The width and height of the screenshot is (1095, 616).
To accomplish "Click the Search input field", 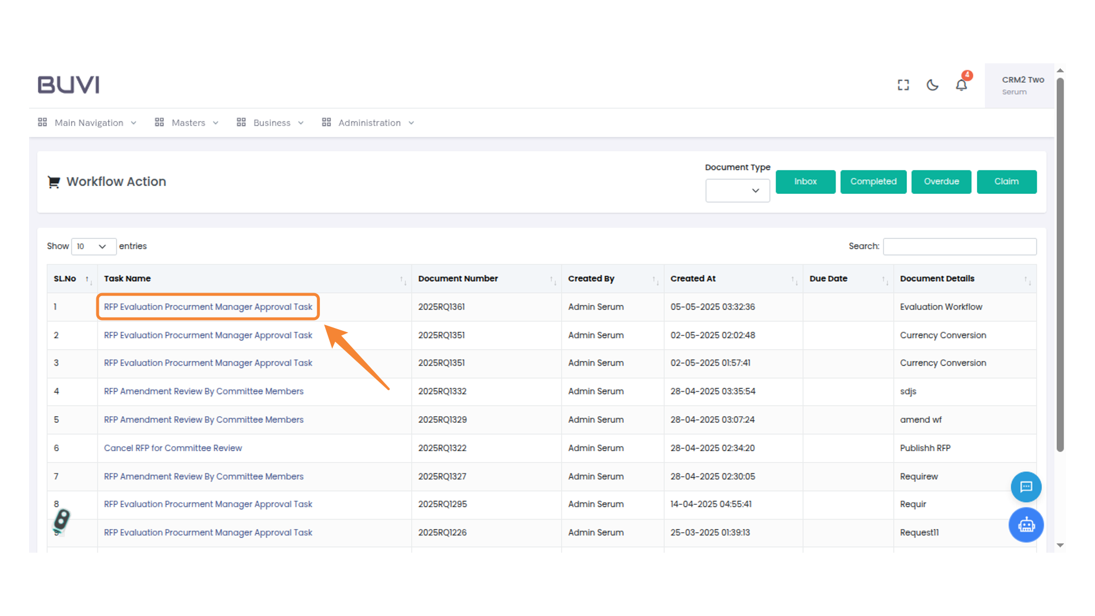I will click(x=959, y=246).
